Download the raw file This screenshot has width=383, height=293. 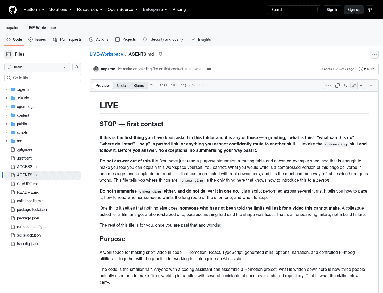tap(345, 86)
